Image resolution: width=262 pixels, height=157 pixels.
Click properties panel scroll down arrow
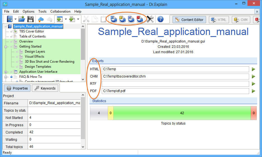[83, 147]
